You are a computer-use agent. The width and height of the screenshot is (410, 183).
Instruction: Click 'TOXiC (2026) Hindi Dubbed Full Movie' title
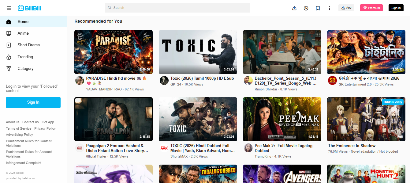[x=203, y=148]
